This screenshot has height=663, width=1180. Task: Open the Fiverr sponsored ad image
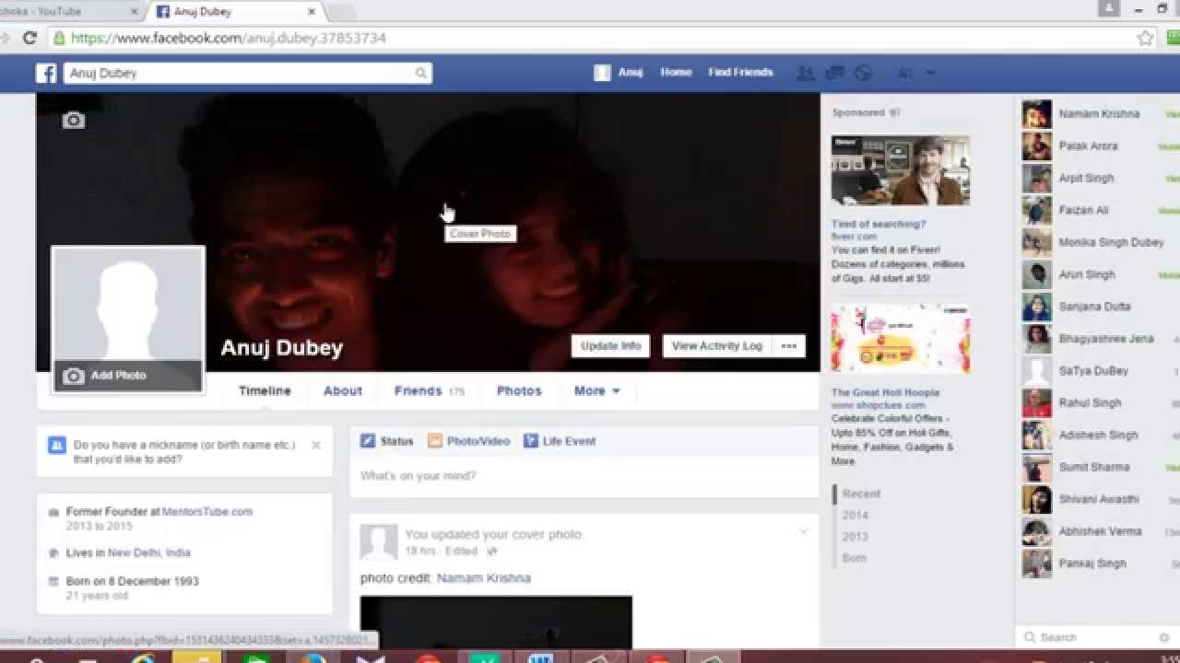point(901,171)
